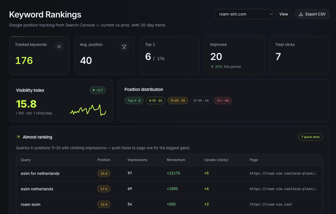
Task: Click the 'esim netherlands' query
Action: 37,189
